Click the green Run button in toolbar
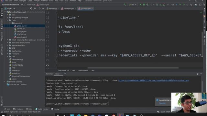Image resolution: width=207 pixels, height=116 pixels. [x=140, y=5]
